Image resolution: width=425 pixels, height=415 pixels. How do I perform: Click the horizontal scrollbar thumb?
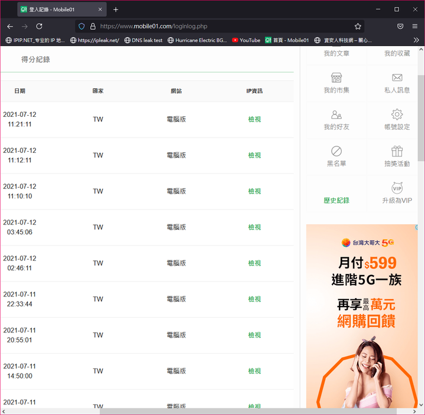click(x=248, y=411)
